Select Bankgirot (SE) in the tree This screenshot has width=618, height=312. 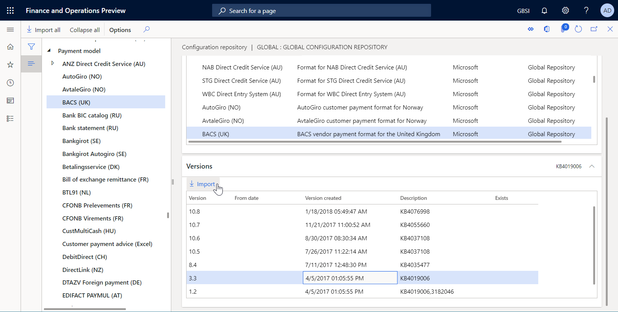[81, 141]
